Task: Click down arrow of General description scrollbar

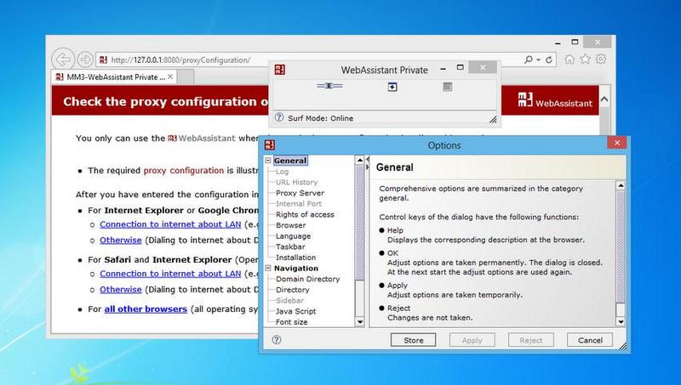Action: pos(621,322)
